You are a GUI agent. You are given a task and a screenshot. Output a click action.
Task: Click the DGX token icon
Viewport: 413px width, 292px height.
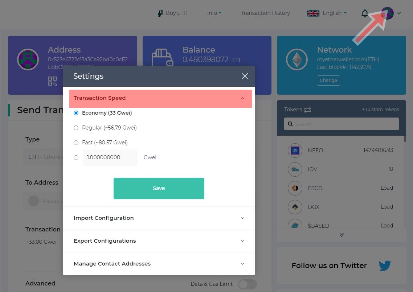point(295,207)
